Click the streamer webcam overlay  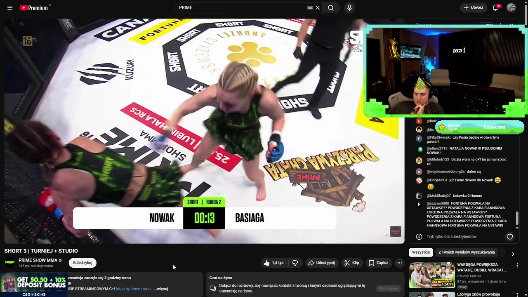(x=445, y=71)
